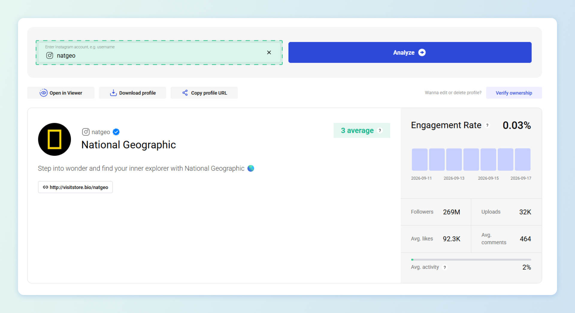Click the 32K uploads value
The image size is (575, 313).
point(525,212)
